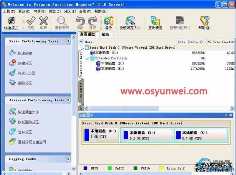Open the 工具(T) menu

pos(9,11)
